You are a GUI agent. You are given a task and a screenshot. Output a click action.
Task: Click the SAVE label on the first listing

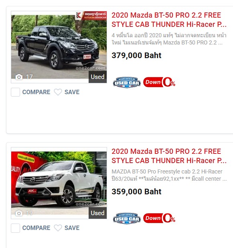click(x=72, y=92)
